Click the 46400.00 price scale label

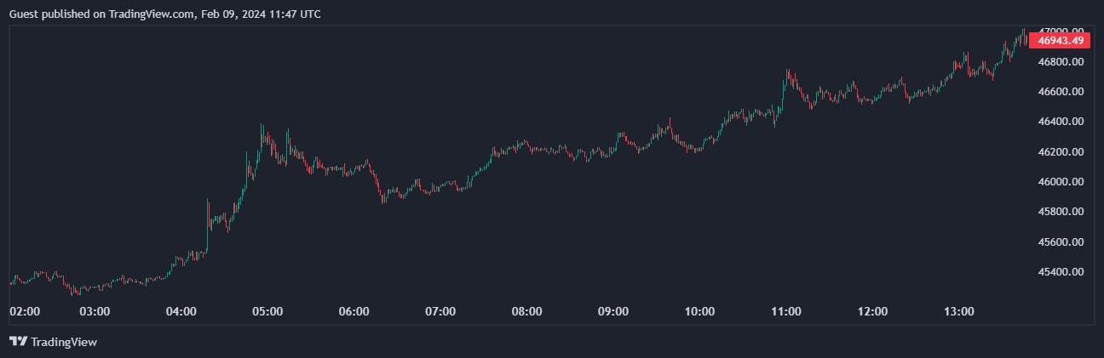pyautogui.click(x=1060, y=122)
